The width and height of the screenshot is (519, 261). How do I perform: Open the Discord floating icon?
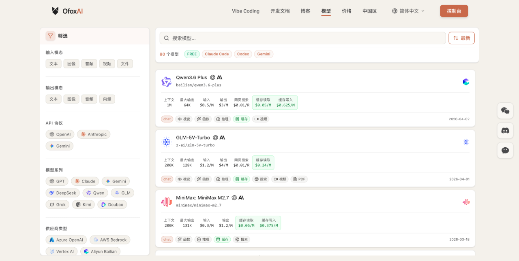tap(505, 130)
